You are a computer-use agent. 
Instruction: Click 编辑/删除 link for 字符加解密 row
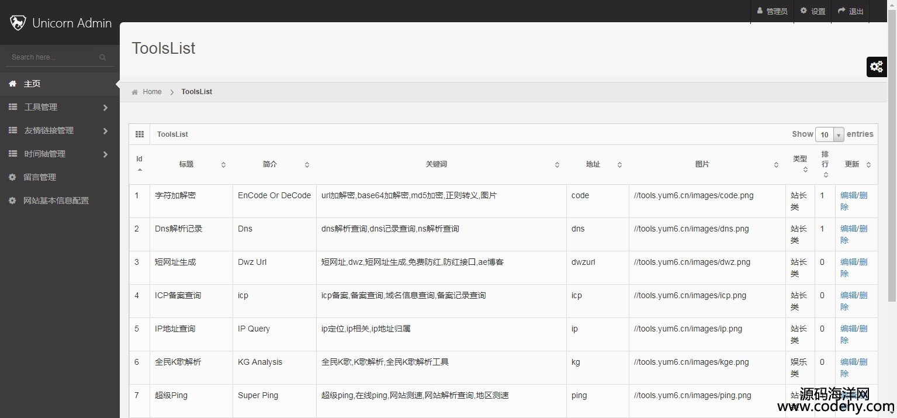pyautogui.click(x=854, y=201)
